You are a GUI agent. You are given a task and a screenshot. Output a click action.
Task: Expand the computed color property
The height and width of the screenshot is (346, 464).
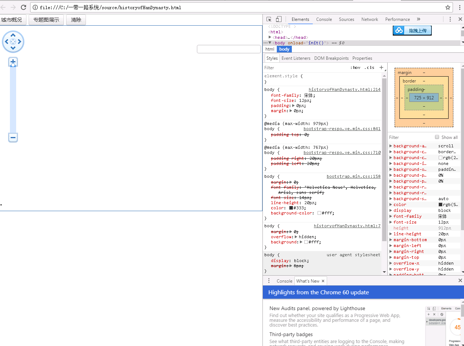click(x=391, y=205)
